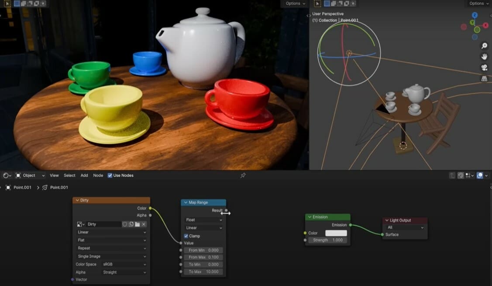Image resolution: width=492 pixels, height=286 pixels.
Task: Select the tweak tool in right viewport header
Action: (317, 3)
